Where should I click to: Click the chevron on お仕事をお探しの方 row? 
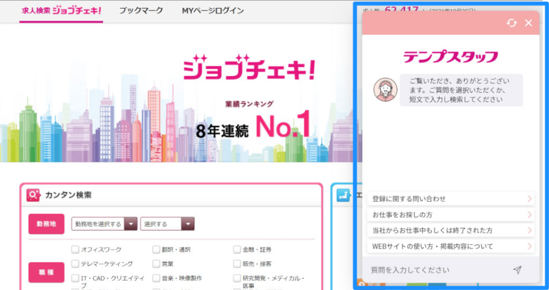click(x=529, y=214)
